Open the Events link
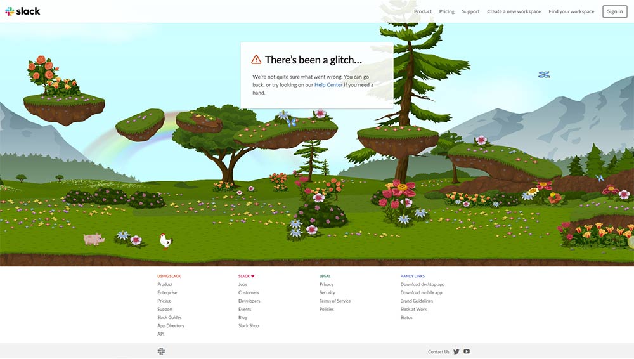 tap(245, 310)
